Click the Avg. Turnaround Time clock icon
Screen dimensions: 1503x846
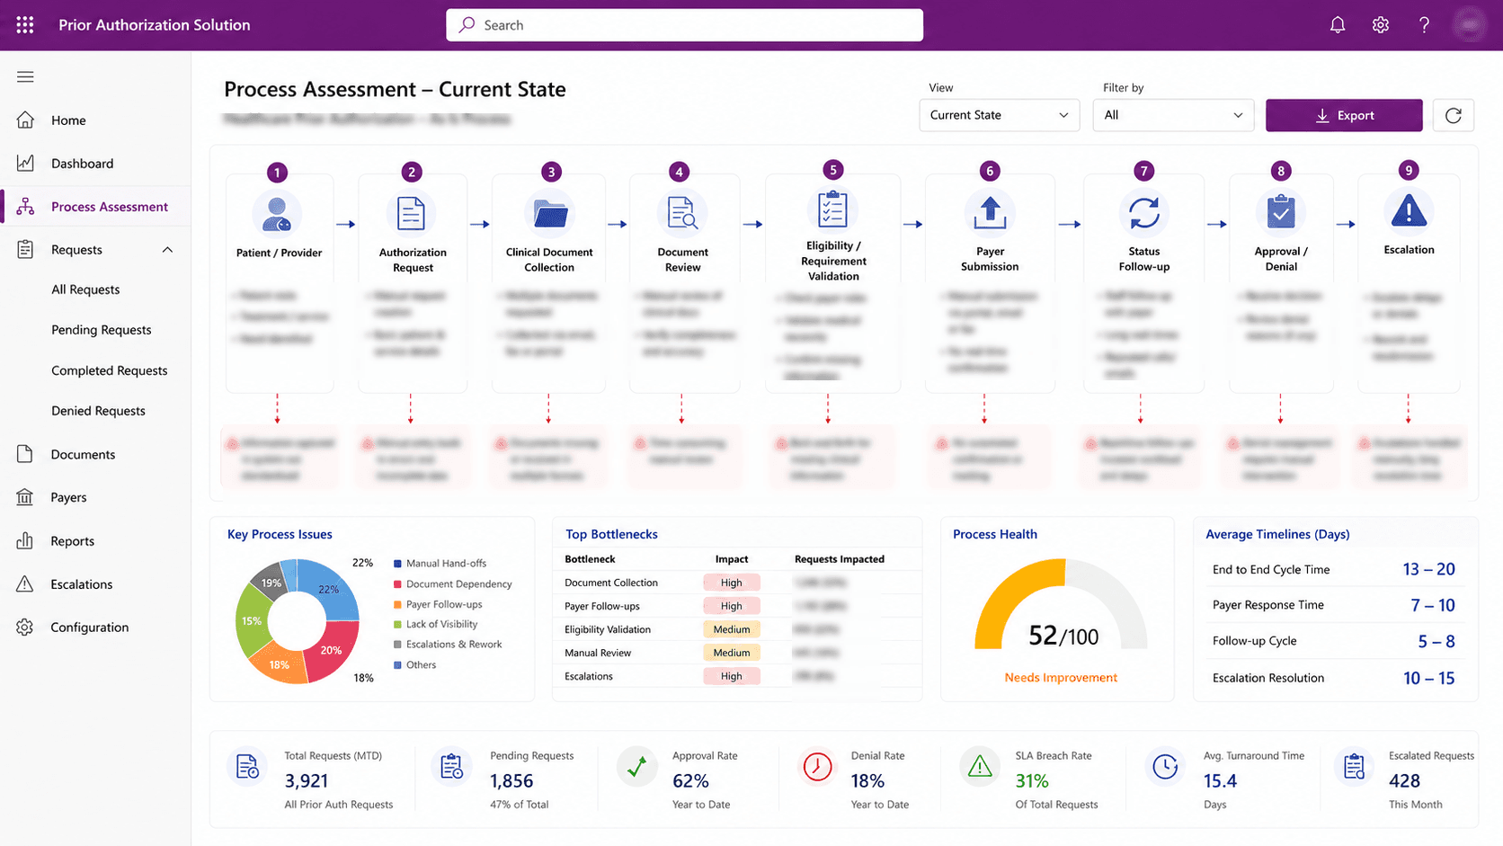click(1165, 767)
